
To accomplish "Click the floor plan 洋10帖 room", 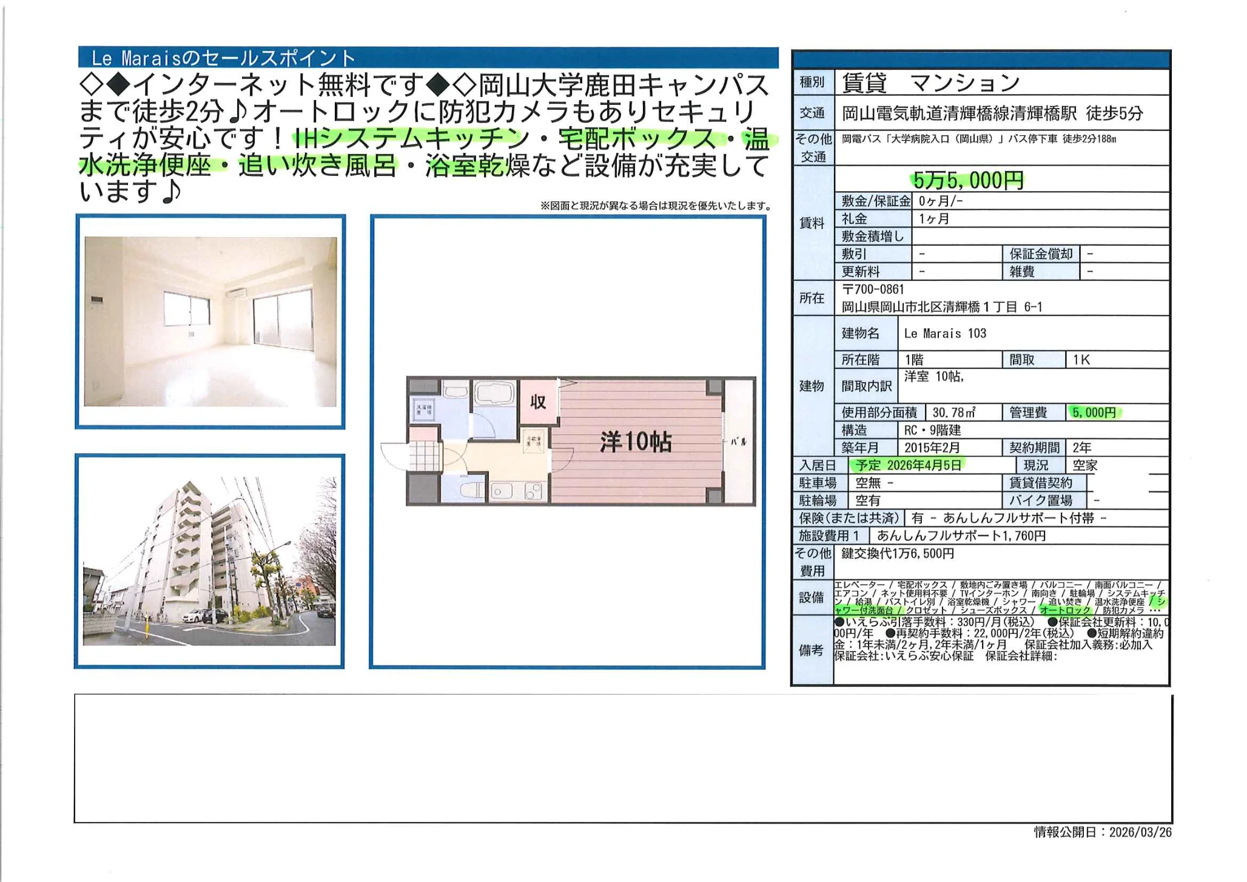I will pyautogui.click(x=636, y=442).
